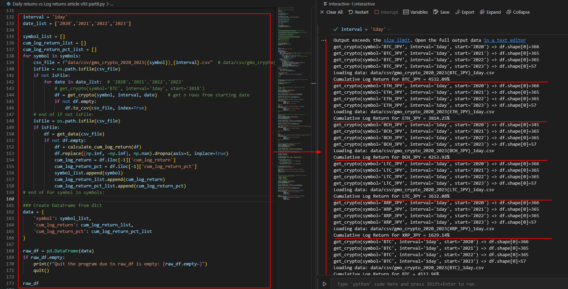Click the 'quit()' line in the editor

point(41,270)
